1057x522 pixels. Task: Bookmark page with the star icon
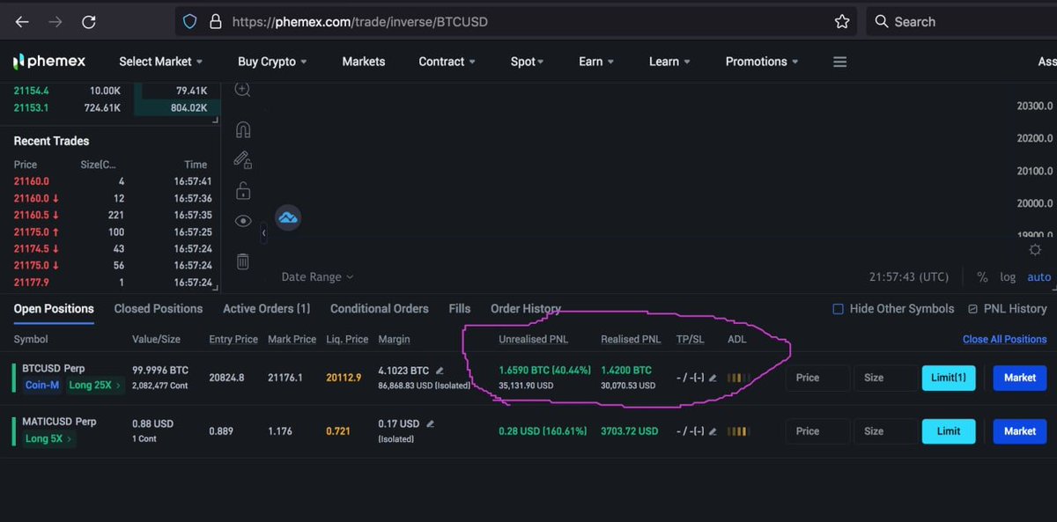click(842, 22)
